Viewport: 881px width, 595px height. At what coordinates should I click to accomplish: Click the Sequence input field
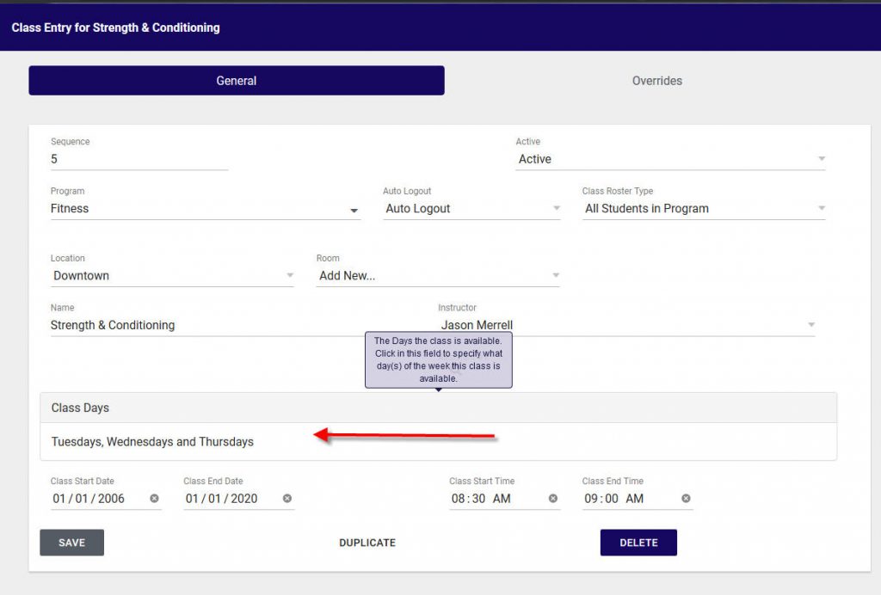tap(129, 160)
